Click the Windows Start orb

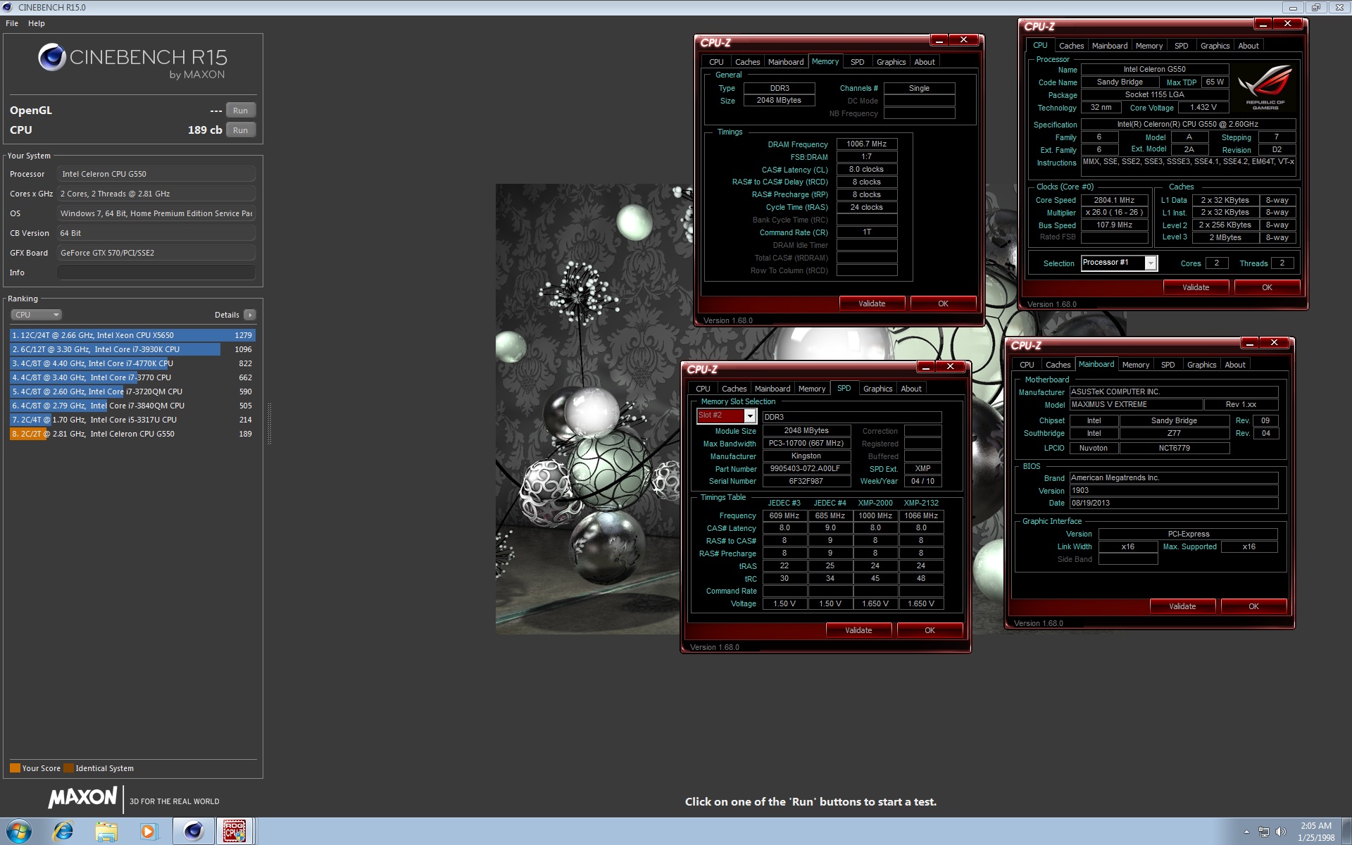pos(18,832)
